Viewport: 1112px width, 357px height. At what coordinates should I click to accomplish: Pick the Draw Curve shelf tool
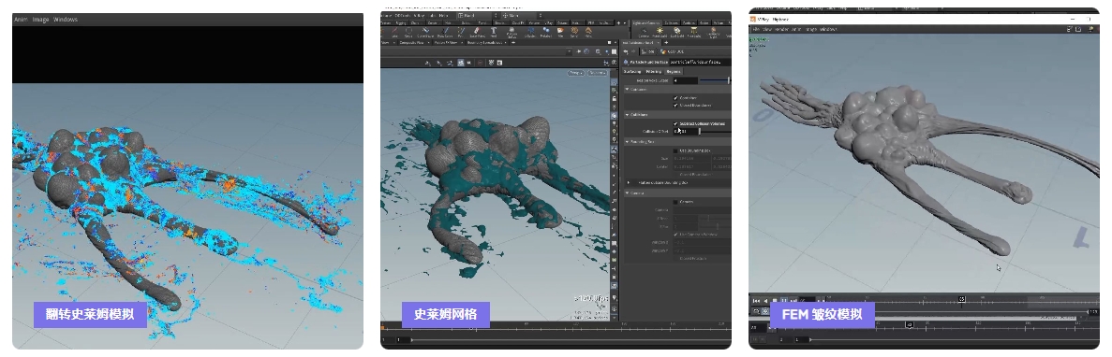pyautogui.click(x=445, y=32)
